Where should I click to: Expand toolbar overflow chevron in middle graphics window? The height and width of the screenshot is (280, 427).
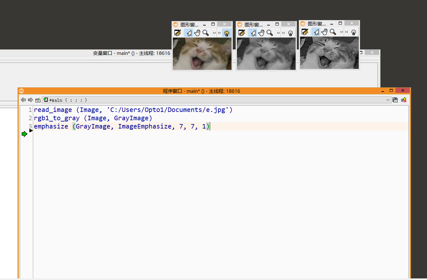tap(278, 33)
